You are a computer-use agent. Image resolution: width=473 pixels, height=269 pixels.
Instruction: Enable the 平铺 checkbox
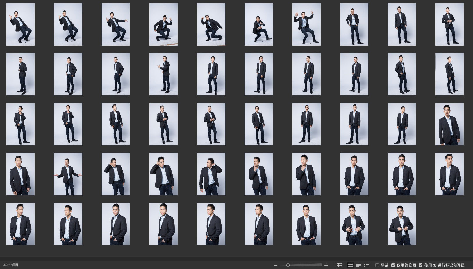(377, 265)
